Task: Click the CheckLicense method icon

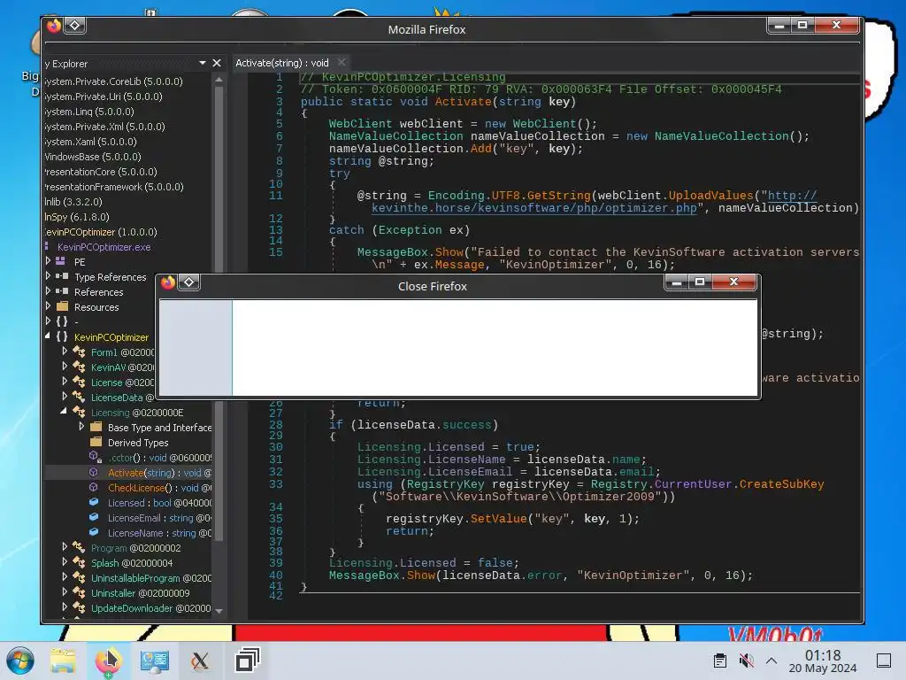Action: coord(94,488)
